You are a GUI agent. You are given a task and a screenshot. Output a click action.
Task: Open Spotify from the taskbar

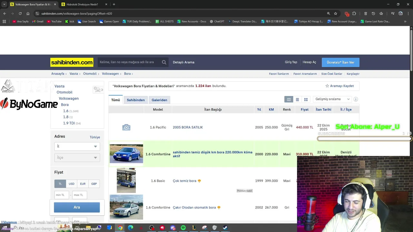click(183, 228)
